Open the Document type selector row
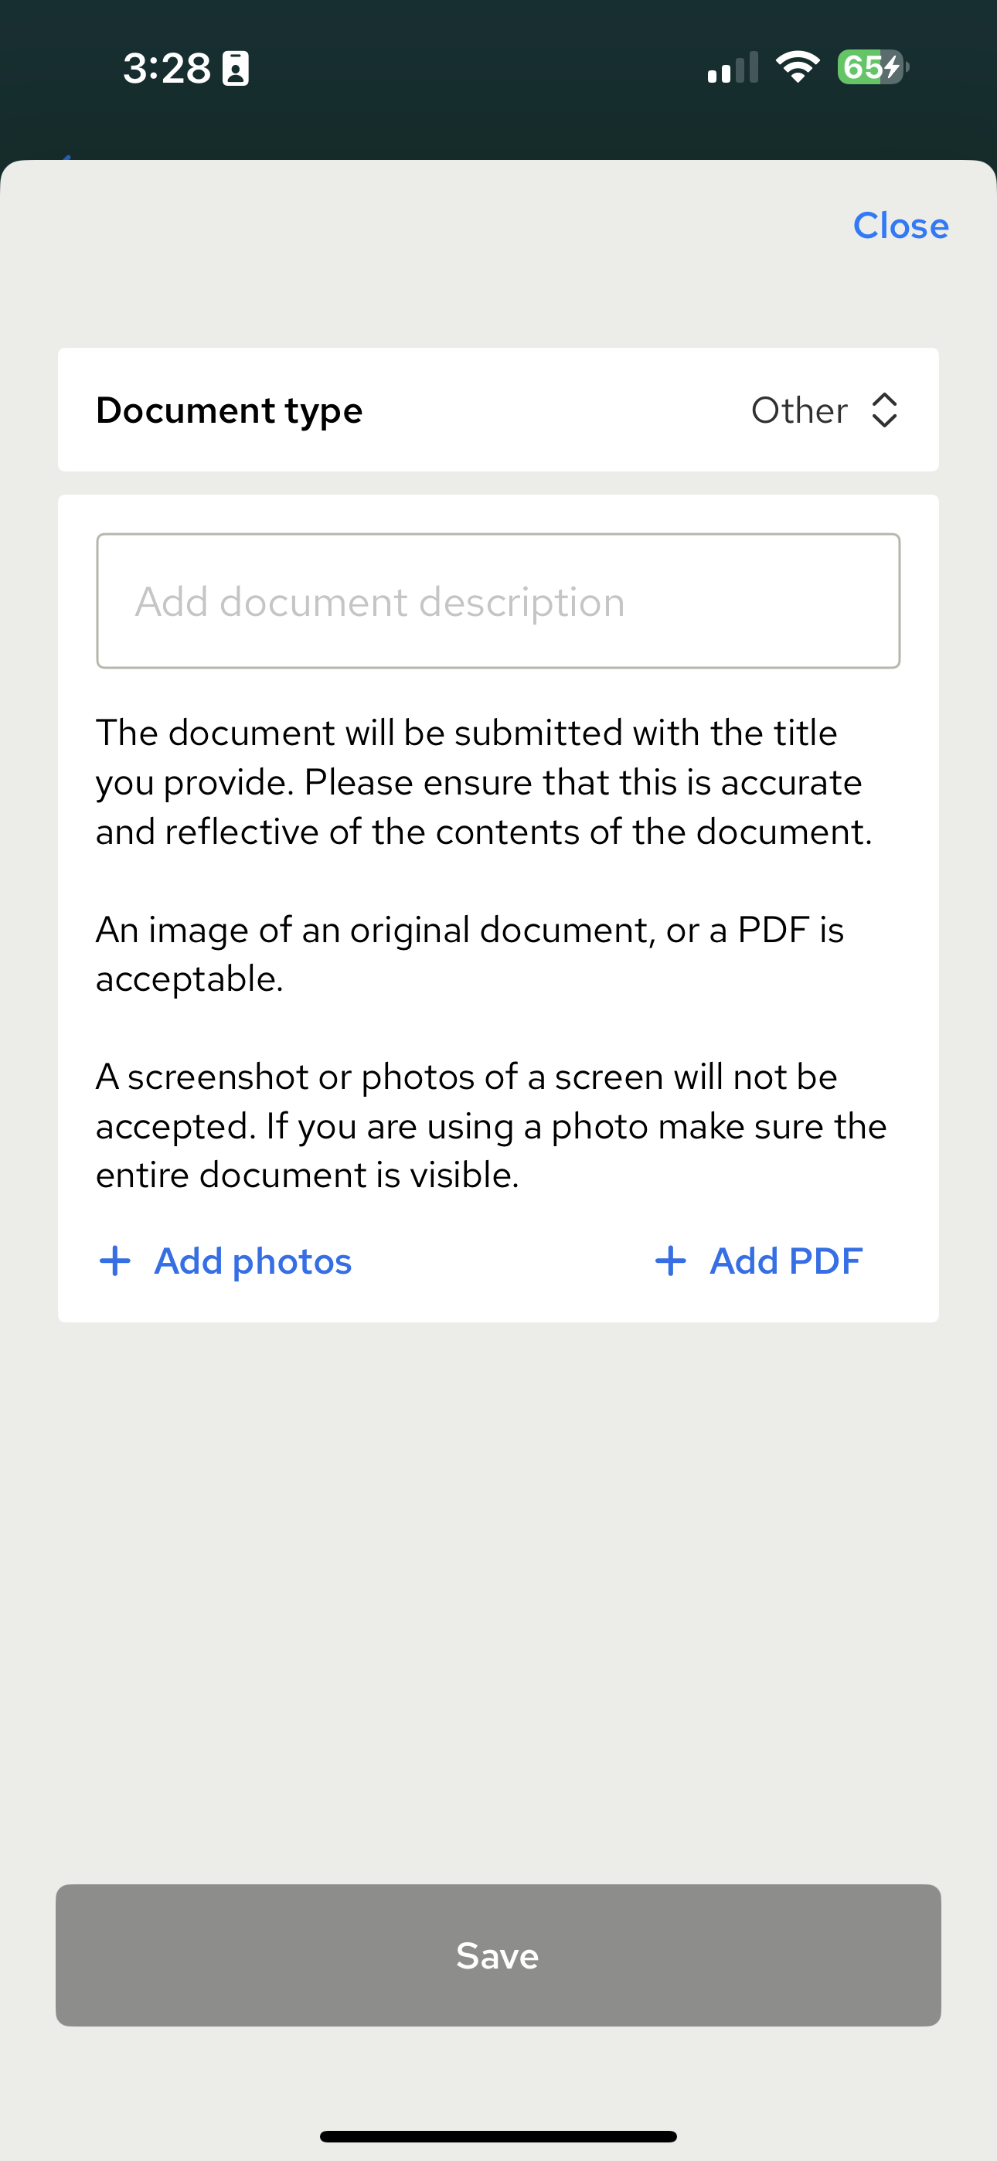This screenshot has height=2161, width=997. 498,410
